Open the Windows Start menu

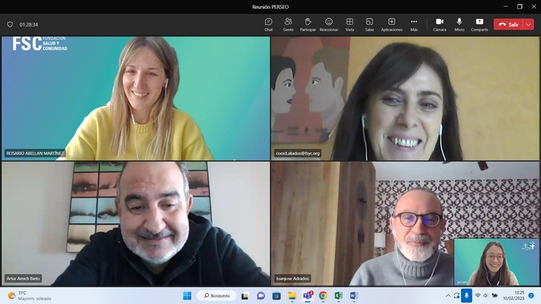tap(187, 295)
